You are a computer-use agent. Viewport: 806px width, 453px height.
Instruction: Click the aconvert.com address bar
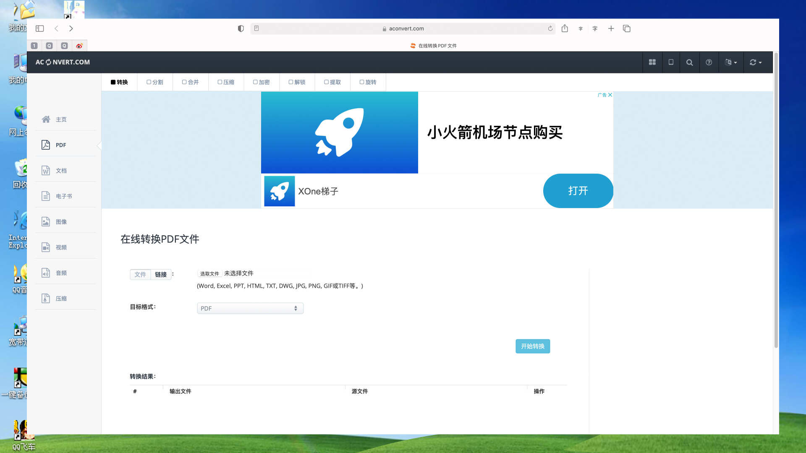click(x=403, y=29)
